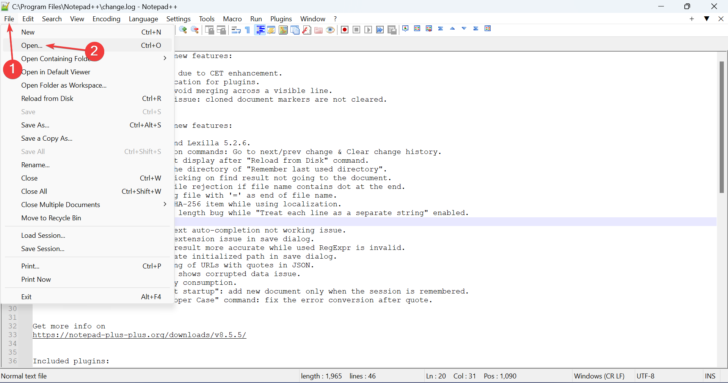Select Exit in the File menu
Screen dimensions: 728x383
coord(87,297)
